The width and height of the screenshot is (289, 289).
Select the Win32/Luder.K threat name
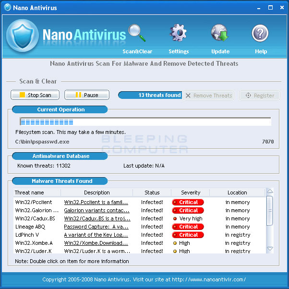point(33,251)
